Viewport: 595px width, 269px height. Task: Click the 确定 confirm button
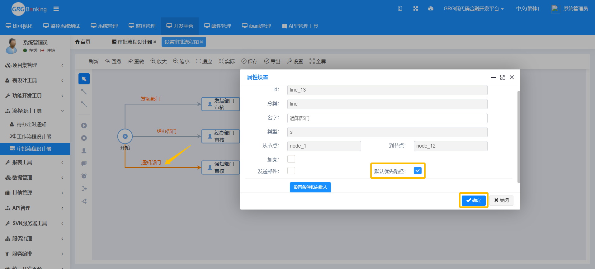474,201
